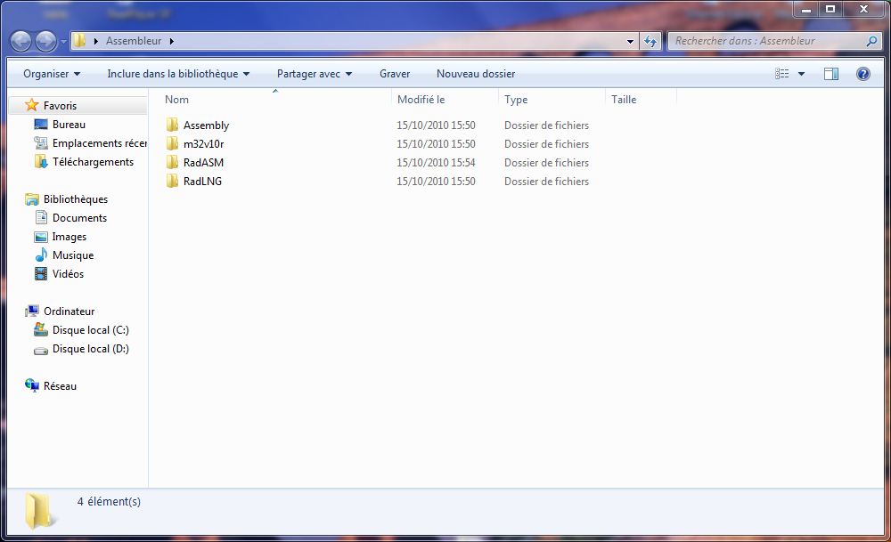The height and width of the screenshot is (542, 891).
Task: Select the Musique library icon
Action: (x=41, y=255)
